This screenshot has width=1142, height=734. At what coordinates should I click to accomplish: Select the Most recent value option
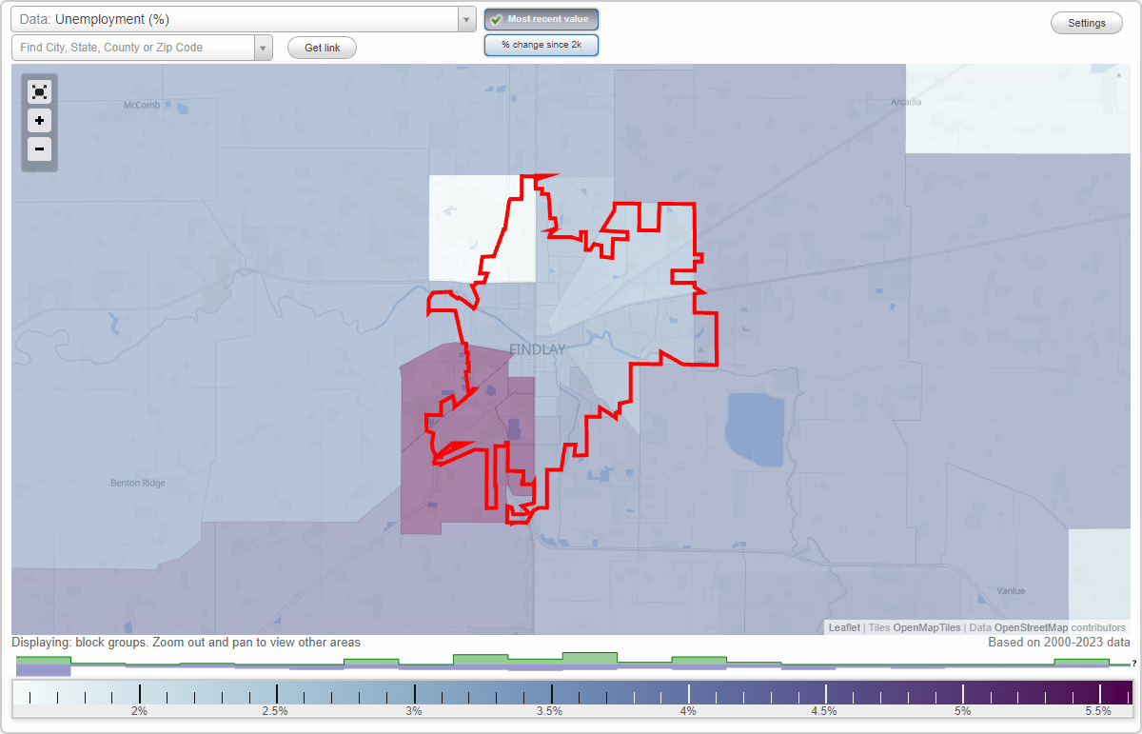pos(541,19)
